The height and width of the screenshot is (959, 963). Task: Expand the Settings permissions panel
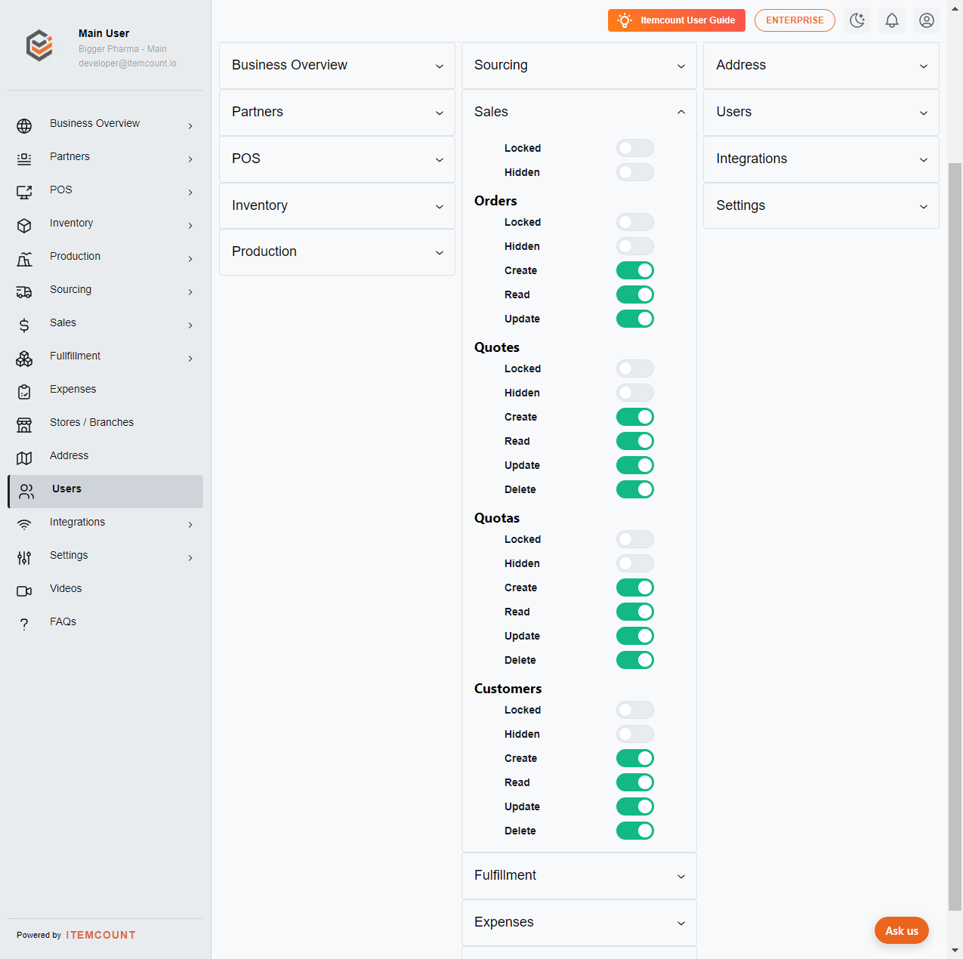coord(821,206)
